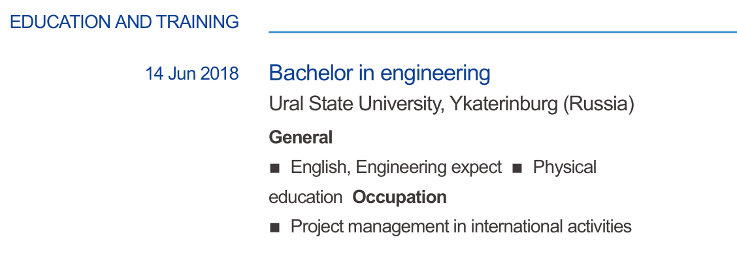Click the "Engineering expect" text
Image resolution: width=737 pixels, height=267 pixels.
[x=429, y=168]
